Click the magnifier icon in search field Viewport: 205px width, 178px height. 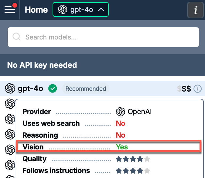click(17, 37)
